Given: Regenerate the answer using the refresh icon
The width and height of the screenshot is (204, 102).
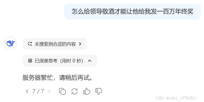Looking at the screenshot, I should click(x=75, y=91).
